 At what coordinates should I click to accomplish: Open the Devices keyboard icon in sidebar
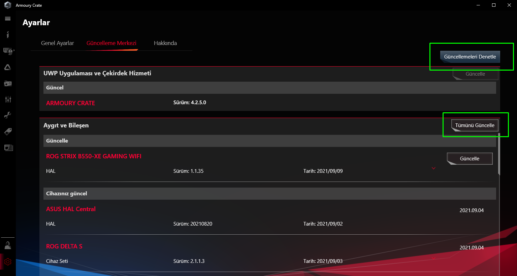(8, 51)
